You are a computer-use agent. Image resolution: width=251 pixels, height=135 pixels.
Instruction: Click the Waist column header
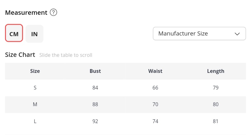(x=155, y=71)
